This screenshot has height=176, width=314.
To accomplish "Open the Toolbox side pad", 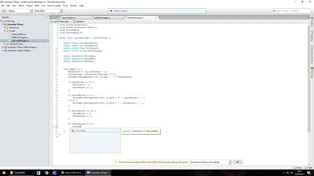I will [312, 22].
